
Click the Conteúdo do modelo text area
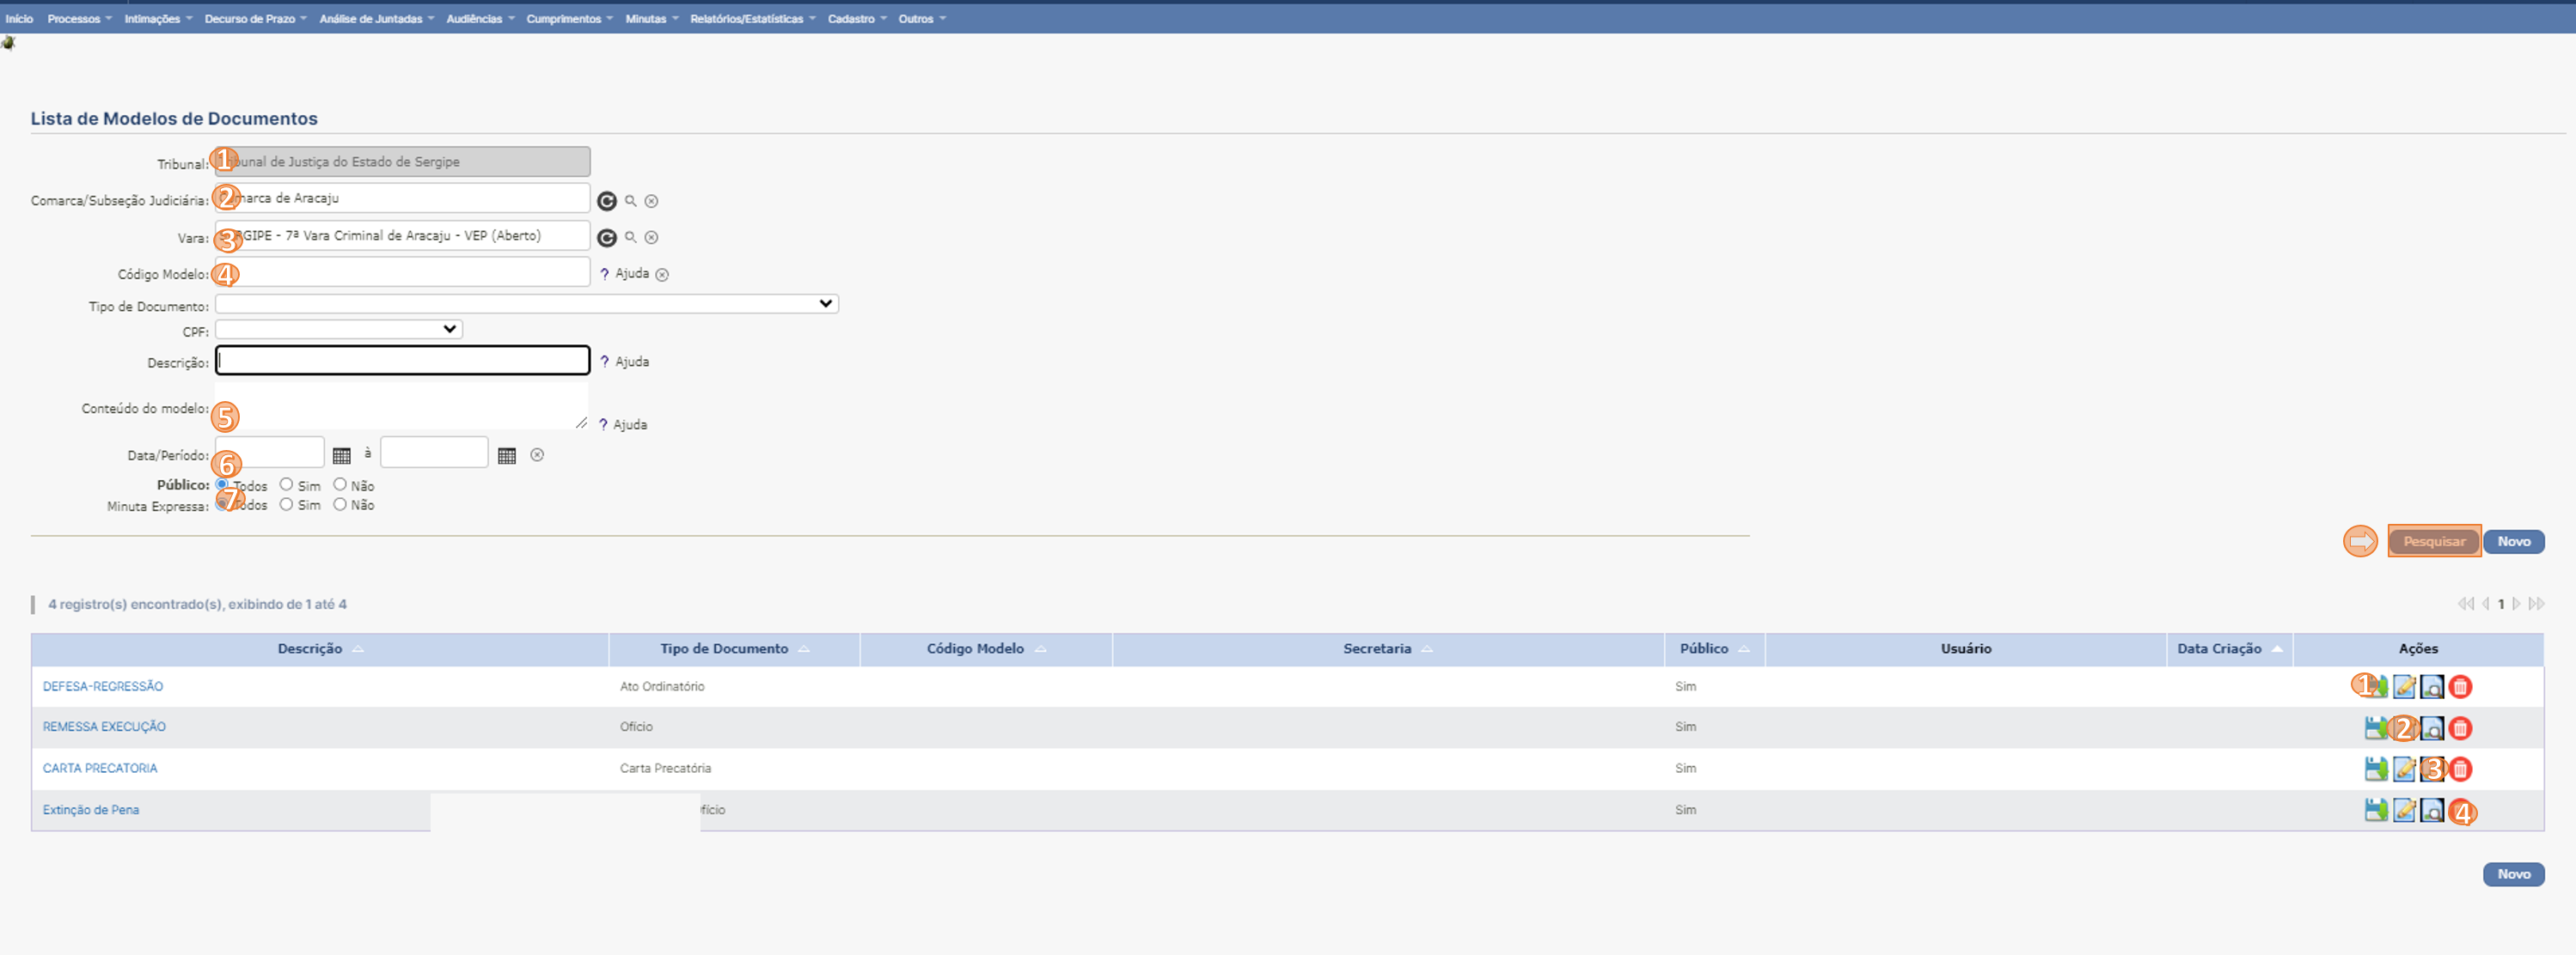(x=402, y=406)
